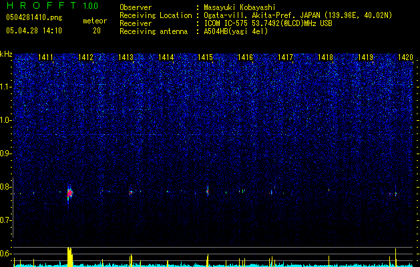
Task: Click the yellow power spike at 1415
Action: 208,260
